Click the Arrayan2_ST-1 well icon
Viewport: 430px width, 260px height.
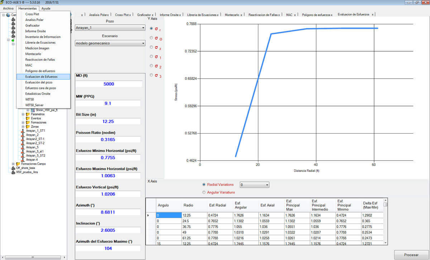tap(23, 139)
